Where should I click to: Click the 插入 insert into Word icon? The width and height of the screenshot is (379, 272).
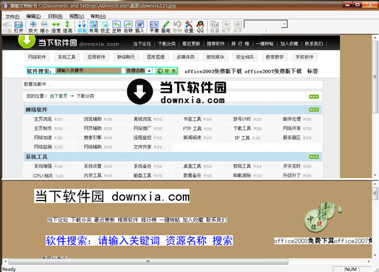click(139, 27)
